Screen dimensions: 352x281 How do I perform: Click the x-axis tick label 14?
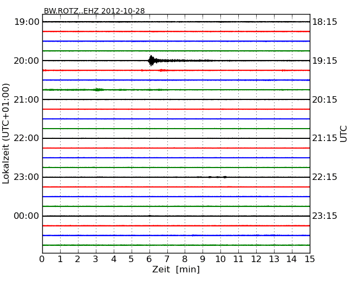click(291, 259)
